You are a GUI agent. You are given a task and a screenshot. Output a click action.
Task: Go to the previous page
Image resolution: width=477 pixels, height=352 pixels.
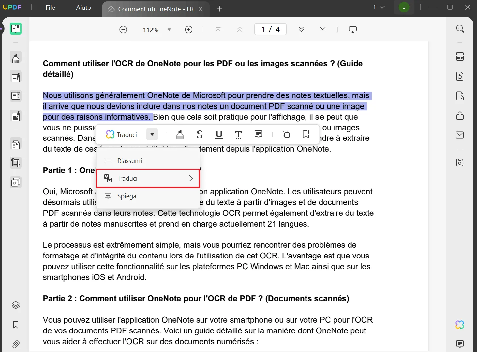point(240,30)
